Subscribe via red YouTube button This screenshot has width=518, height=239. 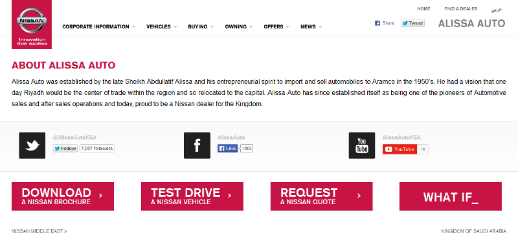(x=400, y=149)
